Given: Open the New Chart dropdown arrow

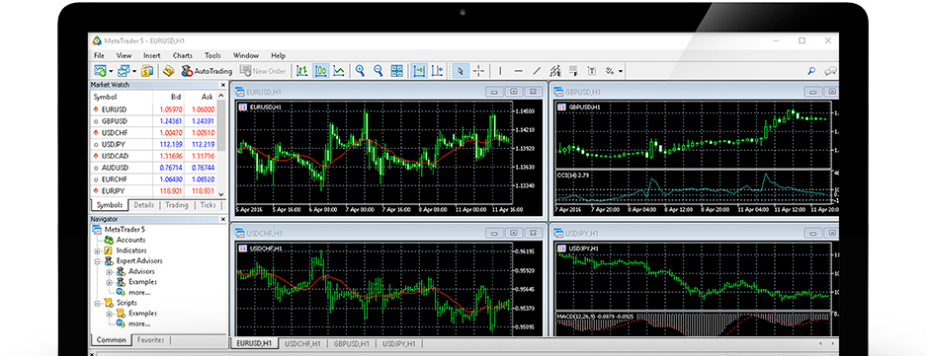Looking at the screenshot, I should (x=111, y=72).
